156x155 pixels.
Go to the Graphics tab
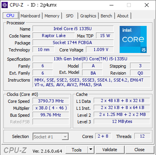point(88,16)
